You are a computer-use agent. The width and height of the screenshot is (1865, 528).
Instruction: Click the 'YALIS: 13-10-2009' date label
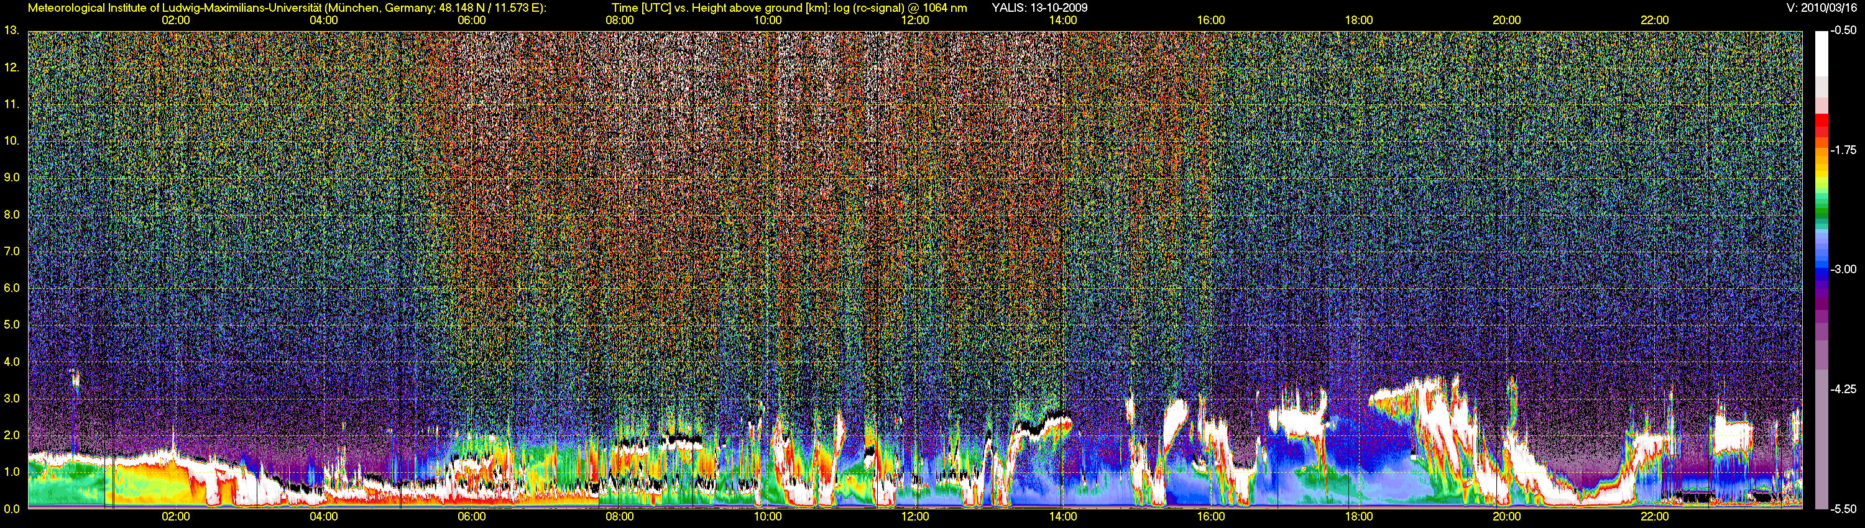[1039, 8]
